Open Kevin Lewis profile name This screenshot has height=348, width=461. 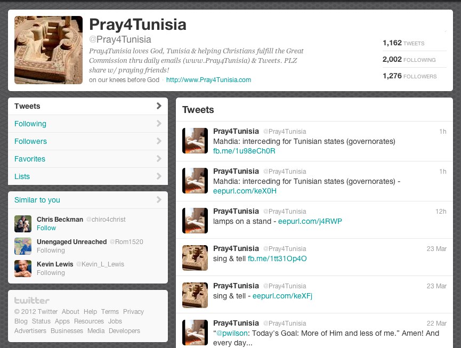coord(55,264)
